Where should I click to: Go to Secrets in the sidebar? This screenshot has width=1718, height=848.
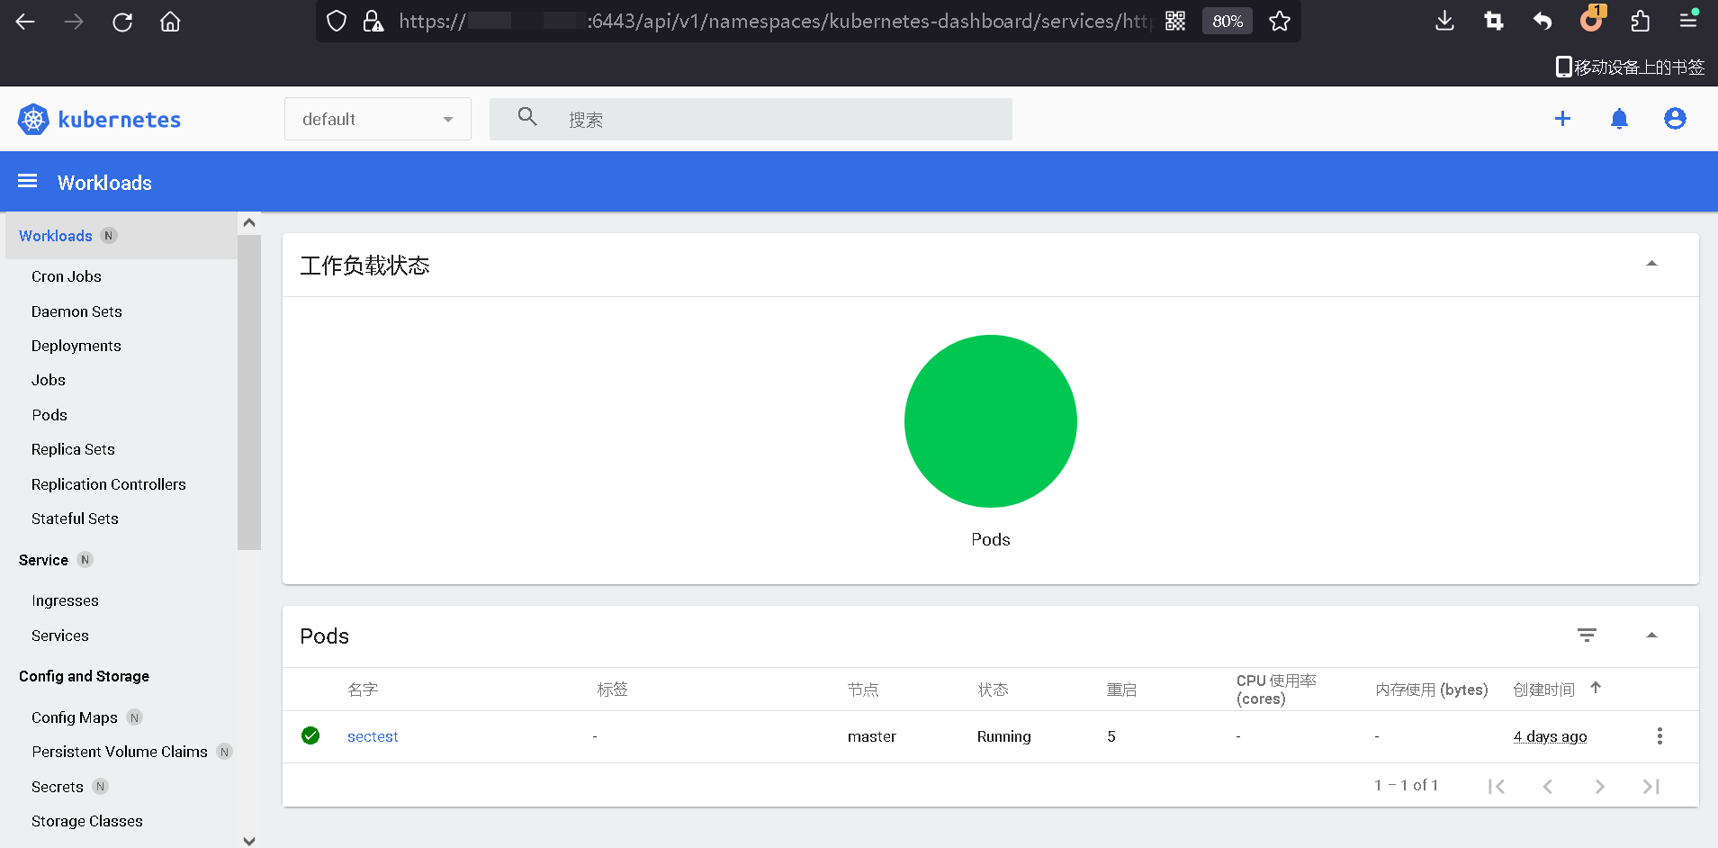[58, 787]
